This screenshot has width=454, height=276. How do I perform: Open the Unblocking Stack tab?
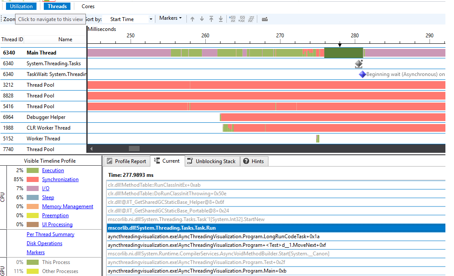click(212, 161)
